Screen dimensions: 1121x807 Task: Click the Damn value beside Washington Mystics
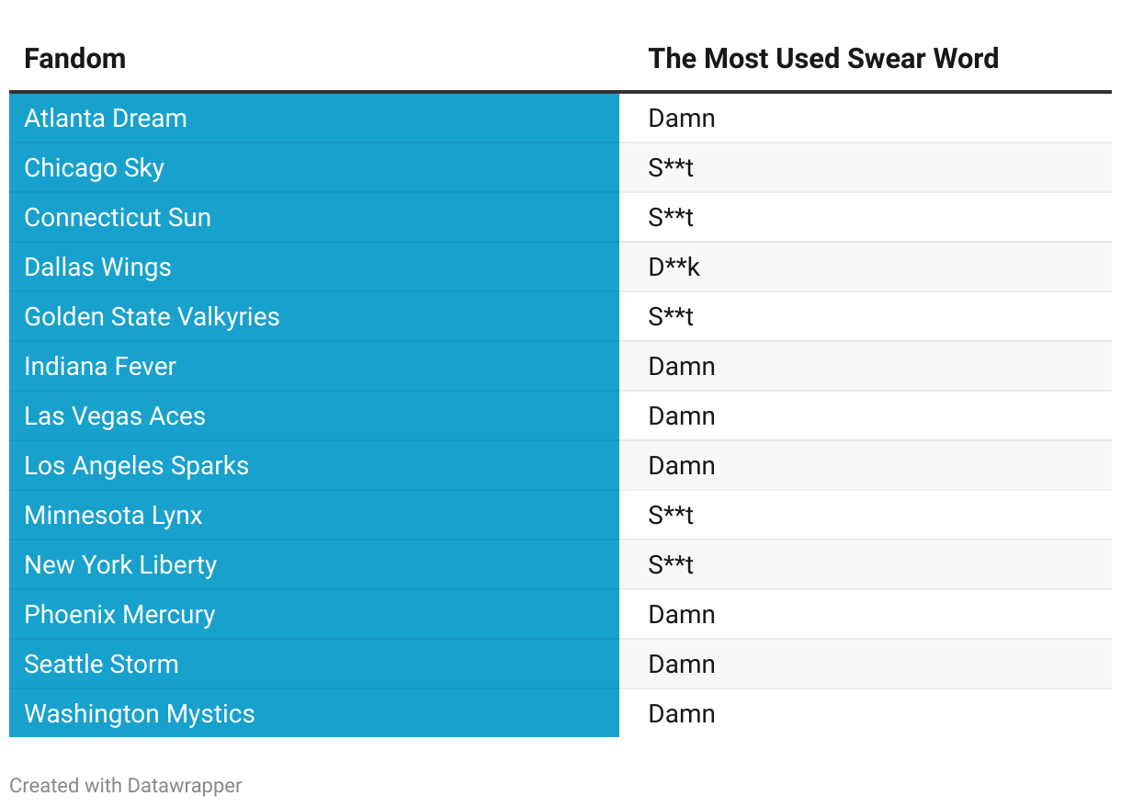(682, 714)
